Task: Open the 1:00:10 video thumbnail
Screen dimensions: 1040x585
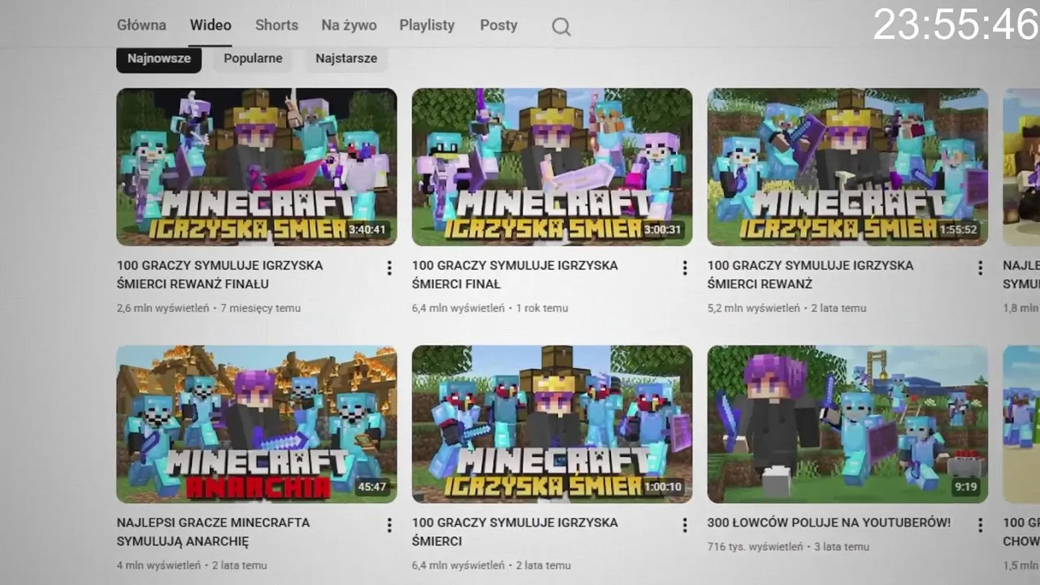Action: [x=552, y=424]
